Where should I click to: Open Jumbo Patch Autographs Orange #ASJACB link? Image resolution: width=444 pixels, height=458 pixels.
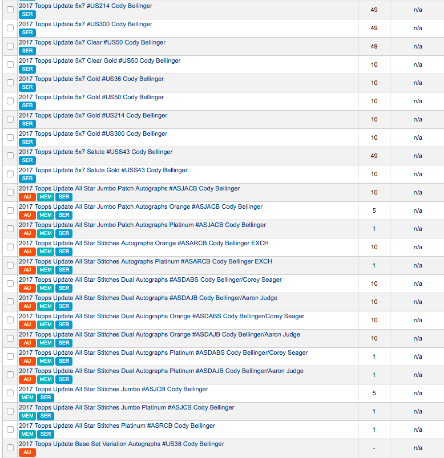coord(140,207)
